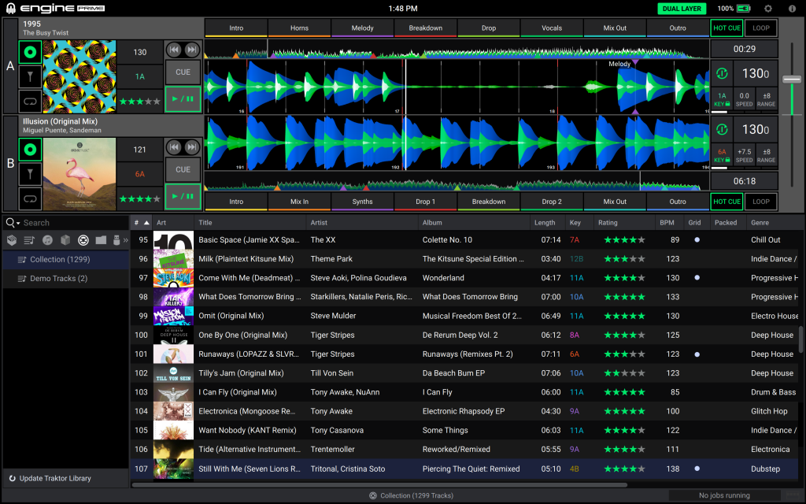Play or pause deck B
The image size is (806, 504).
[x=183, y=196]
